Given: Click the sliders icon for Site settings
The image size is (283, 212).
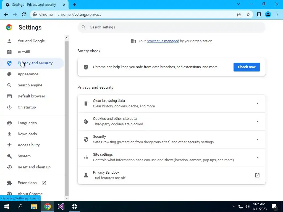Looking at the screenshot, I should (86, 157).
